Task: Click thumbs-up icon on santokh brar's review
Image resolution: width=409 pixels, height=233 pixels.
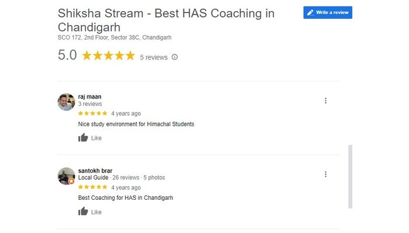Action: click(x=83, y=211)
